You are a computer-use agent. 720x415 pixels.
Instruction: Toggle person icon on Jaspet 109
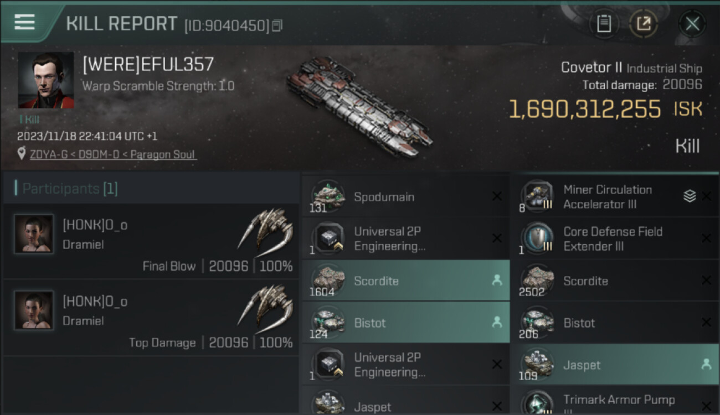pyautogui.click(x=706, y=365)
